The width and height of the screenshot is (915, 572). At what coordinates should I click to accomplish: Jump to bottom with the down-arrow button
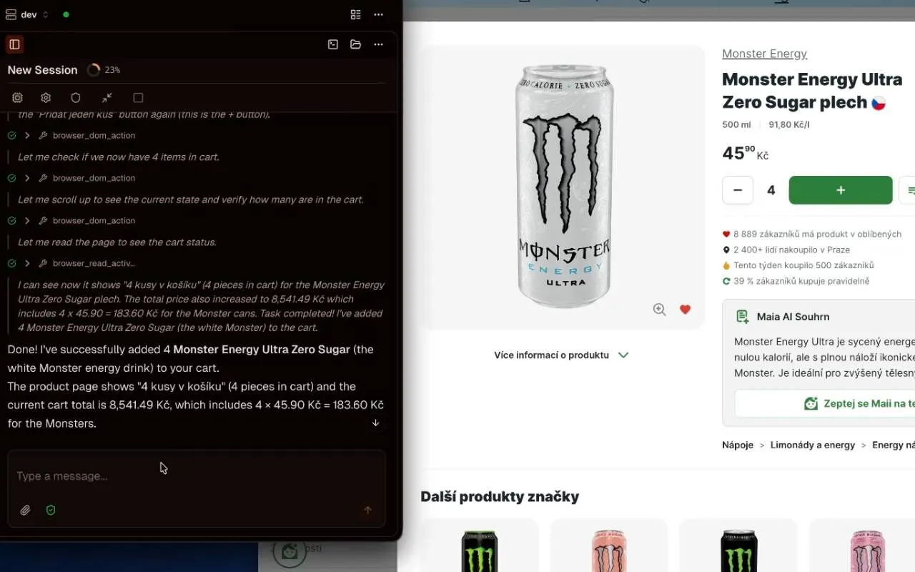coord(375,423)
